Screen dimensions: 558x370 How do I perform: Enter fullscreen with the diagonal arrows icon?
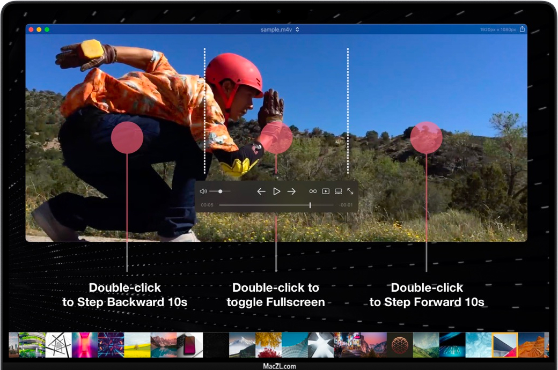(350, 191)
